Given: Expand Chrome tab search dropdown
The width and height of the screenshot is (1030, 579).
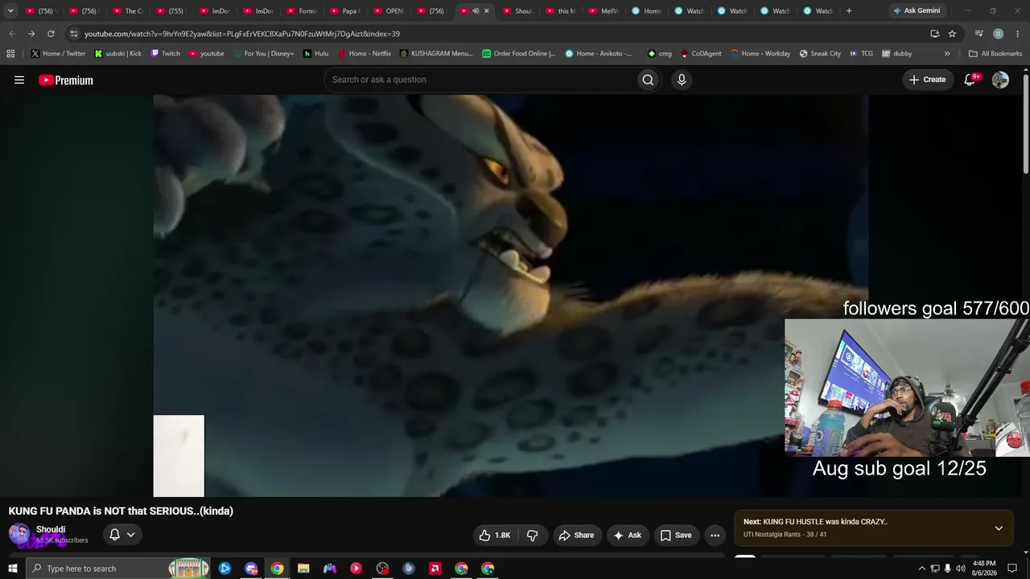Looking at the screenshot, I should coord(10,11).
